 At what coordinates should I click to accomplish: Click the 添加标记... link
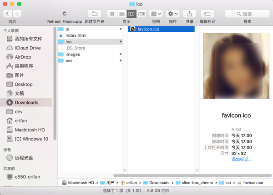click(x=241, y=160)
